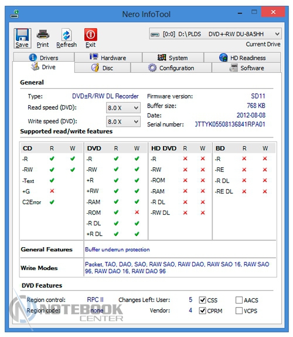Image resolution: width=293 pixels, height=337 pixels.
Task: Click the Write Modes list text
Action: [x=177, y=268]
